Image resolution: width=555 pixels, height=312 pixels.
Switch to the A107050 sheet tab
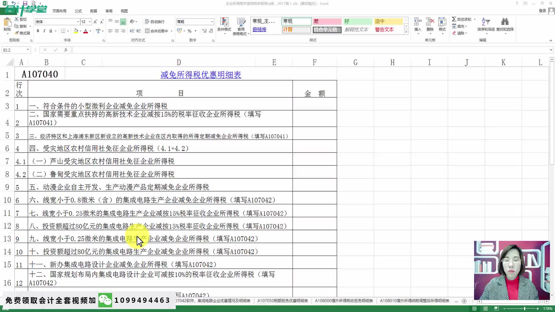[282, 301]
